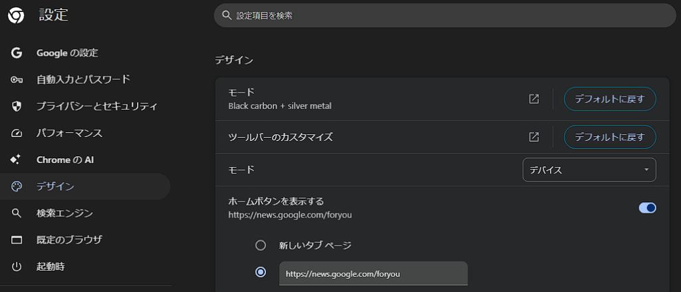Click the shield icon for プライバシーとセキュリティ
The image size is (681, 292).
click(17, 106)
